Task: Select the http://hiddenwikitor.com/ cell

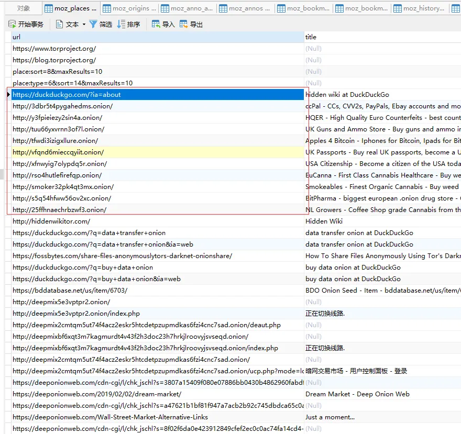Action: (158, 221)
